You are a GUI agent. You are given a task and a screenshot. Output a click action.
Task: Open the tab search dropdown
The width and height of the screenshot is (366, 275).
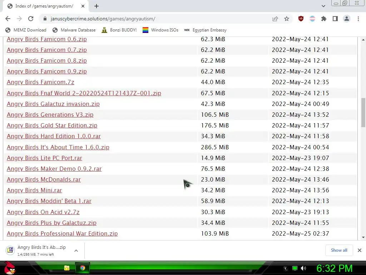(x=323, y=6)
